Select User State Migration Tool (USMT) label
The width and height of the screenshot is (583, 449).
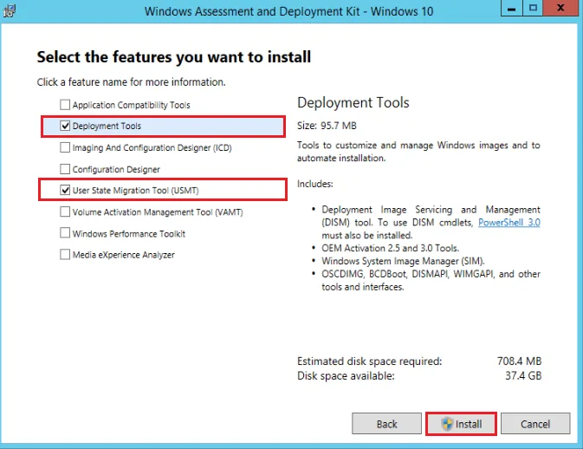pyautogui.click(x=136, y=191)
